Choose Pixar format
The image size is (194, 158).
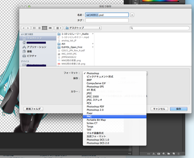[115, 113]
